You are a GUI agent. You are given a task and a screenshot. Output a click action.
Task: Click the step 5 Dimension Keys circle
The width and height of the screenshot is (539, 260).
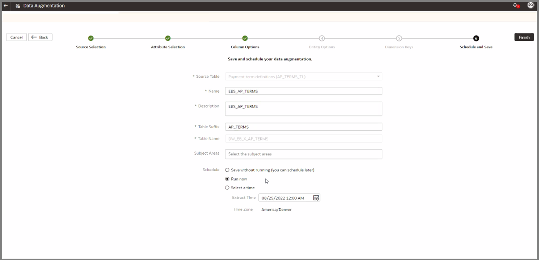pyautogui.click(x=399, y=38)
